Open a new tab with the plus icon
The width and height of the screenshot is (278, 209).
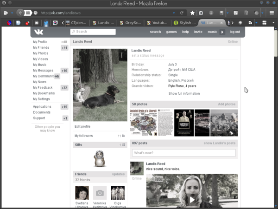click(x=240, y=23)
